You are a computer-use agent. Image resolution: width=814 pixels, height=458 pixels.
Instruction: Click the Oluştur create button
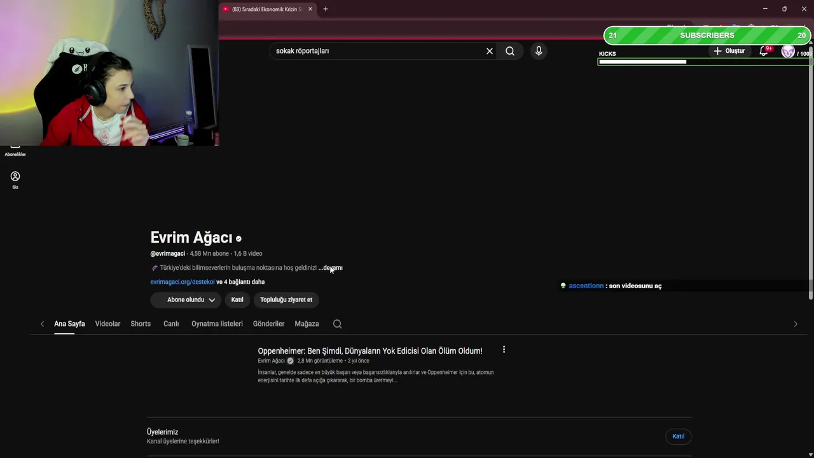729,51
